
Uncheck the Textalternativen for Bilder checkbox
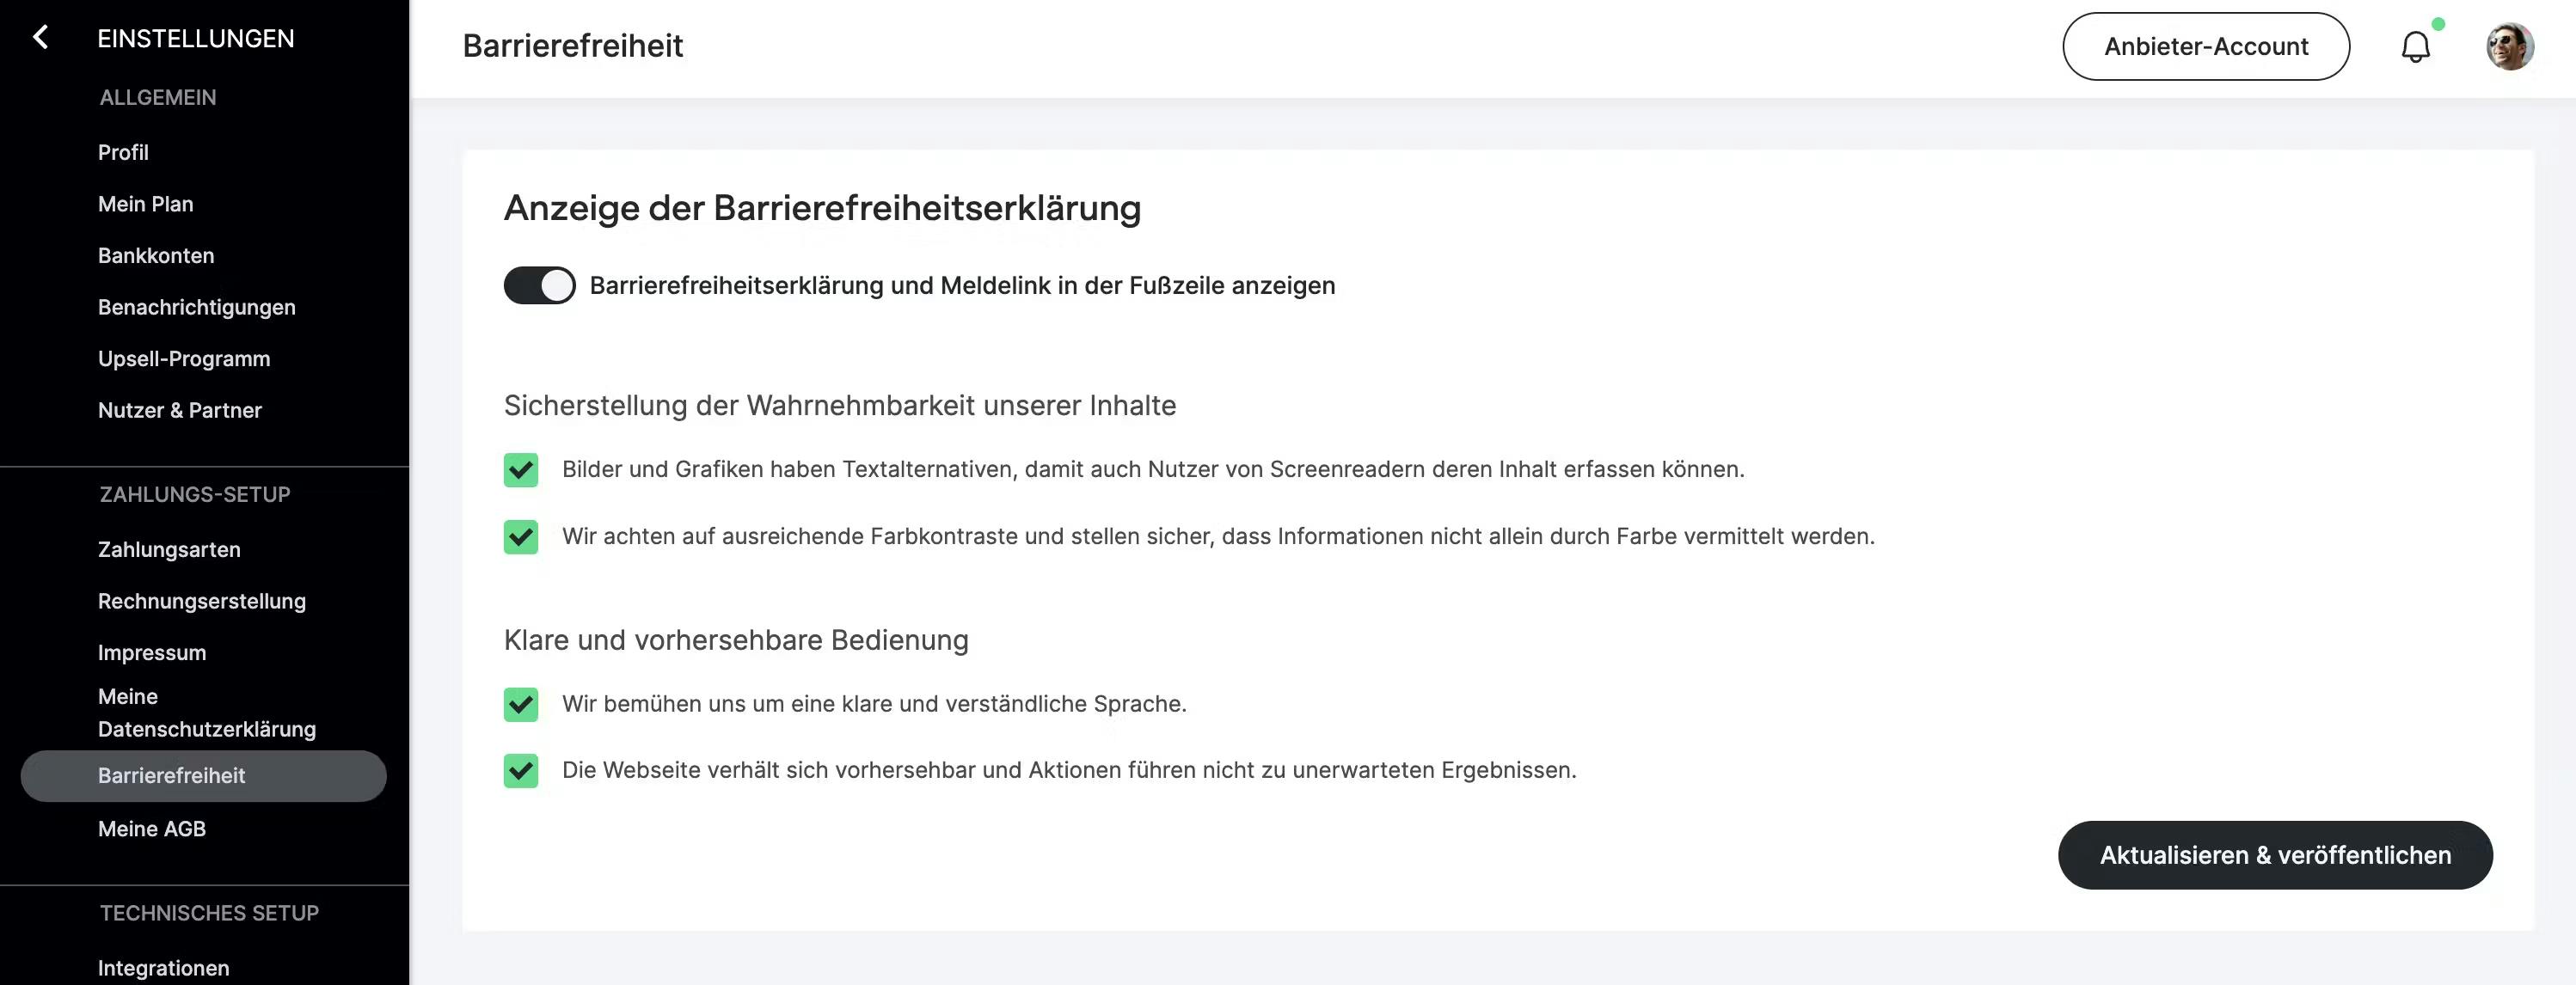(521, 470)
